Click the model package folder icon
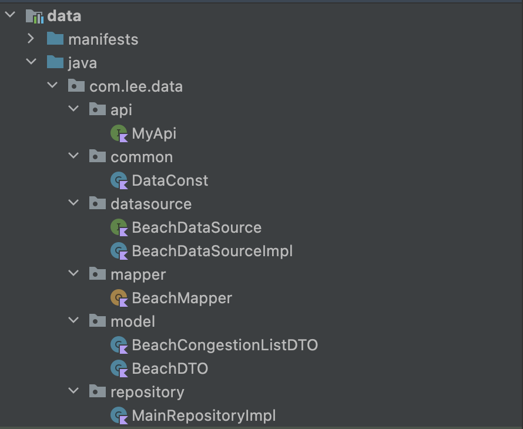This screenshot has width=523, height=429. tap(98, 321)
